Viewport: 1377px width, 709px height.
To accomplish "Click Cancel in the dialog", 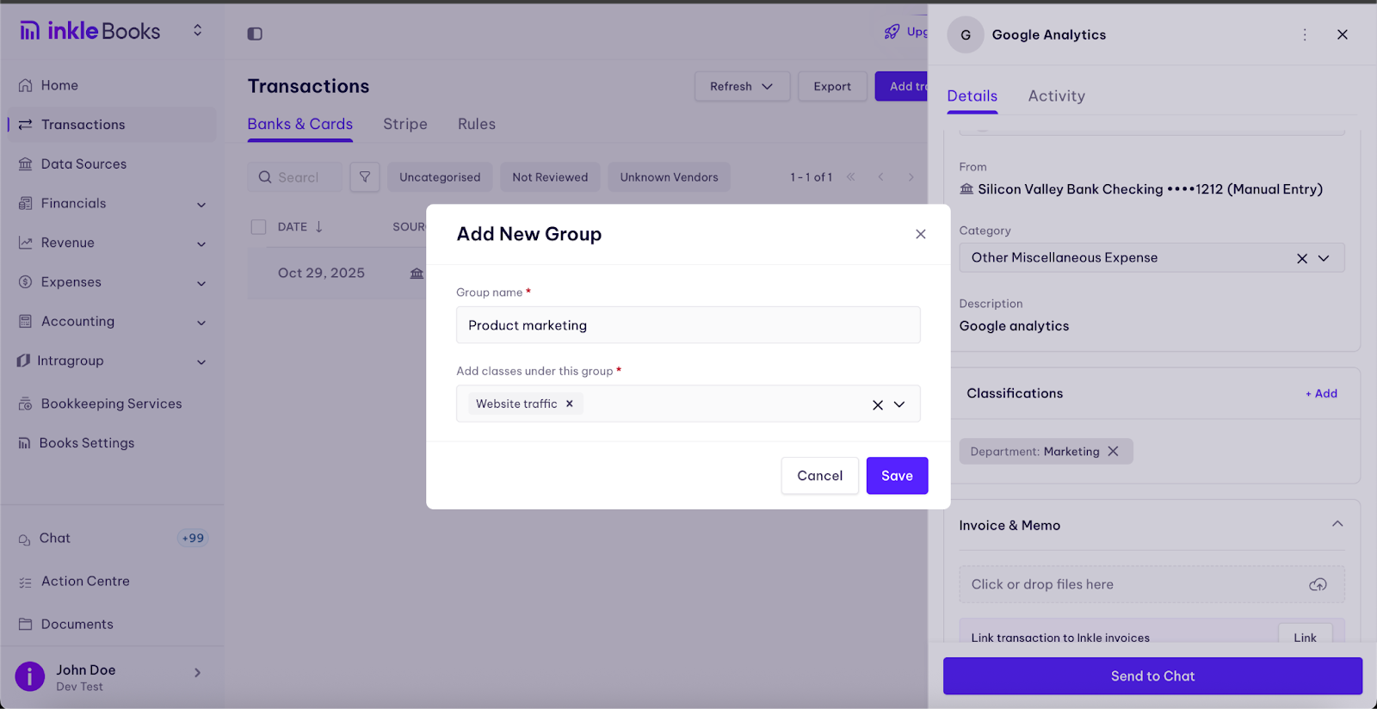I will point(820,476).
